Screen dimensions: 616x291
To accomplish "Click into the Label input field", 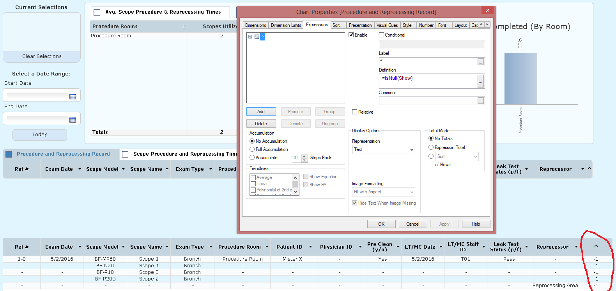I will coord(428,62).
